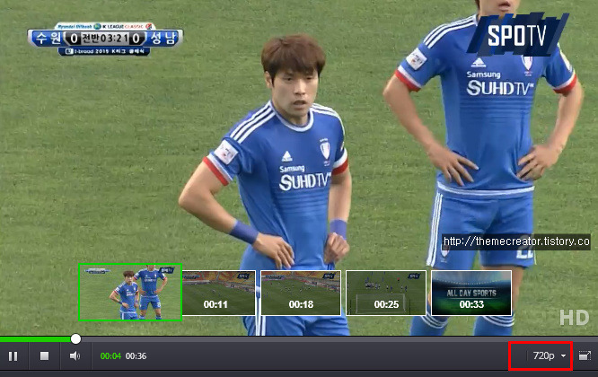The width and height of the screenshot is (598, 377).
Task: Jump to the 00:18 preview thumbnail
Action: tap(301, 293)
